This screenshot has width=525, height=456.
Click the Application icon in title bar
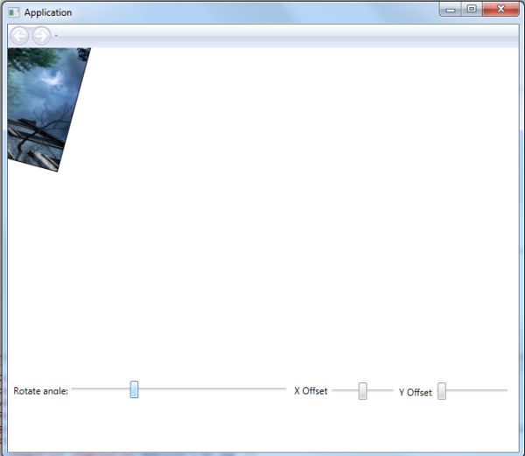coord(14,13)
